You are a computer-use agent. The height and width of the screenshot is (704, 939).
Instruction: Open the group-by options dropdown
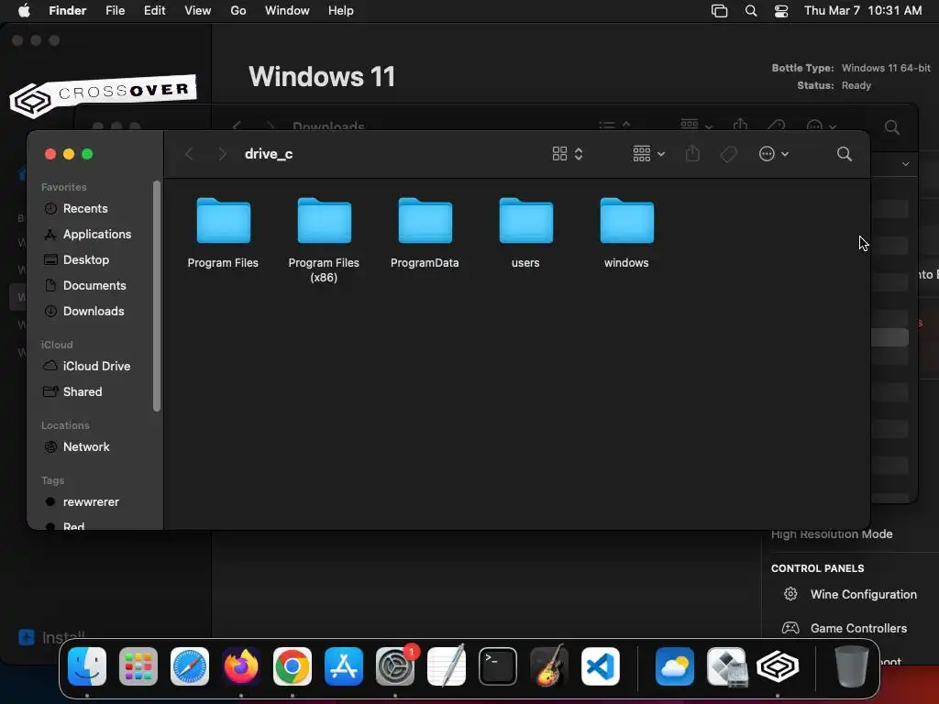click(648, 154)
